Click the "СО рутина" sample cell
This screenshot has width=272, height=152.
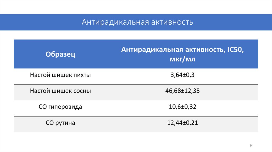[60, 123]
